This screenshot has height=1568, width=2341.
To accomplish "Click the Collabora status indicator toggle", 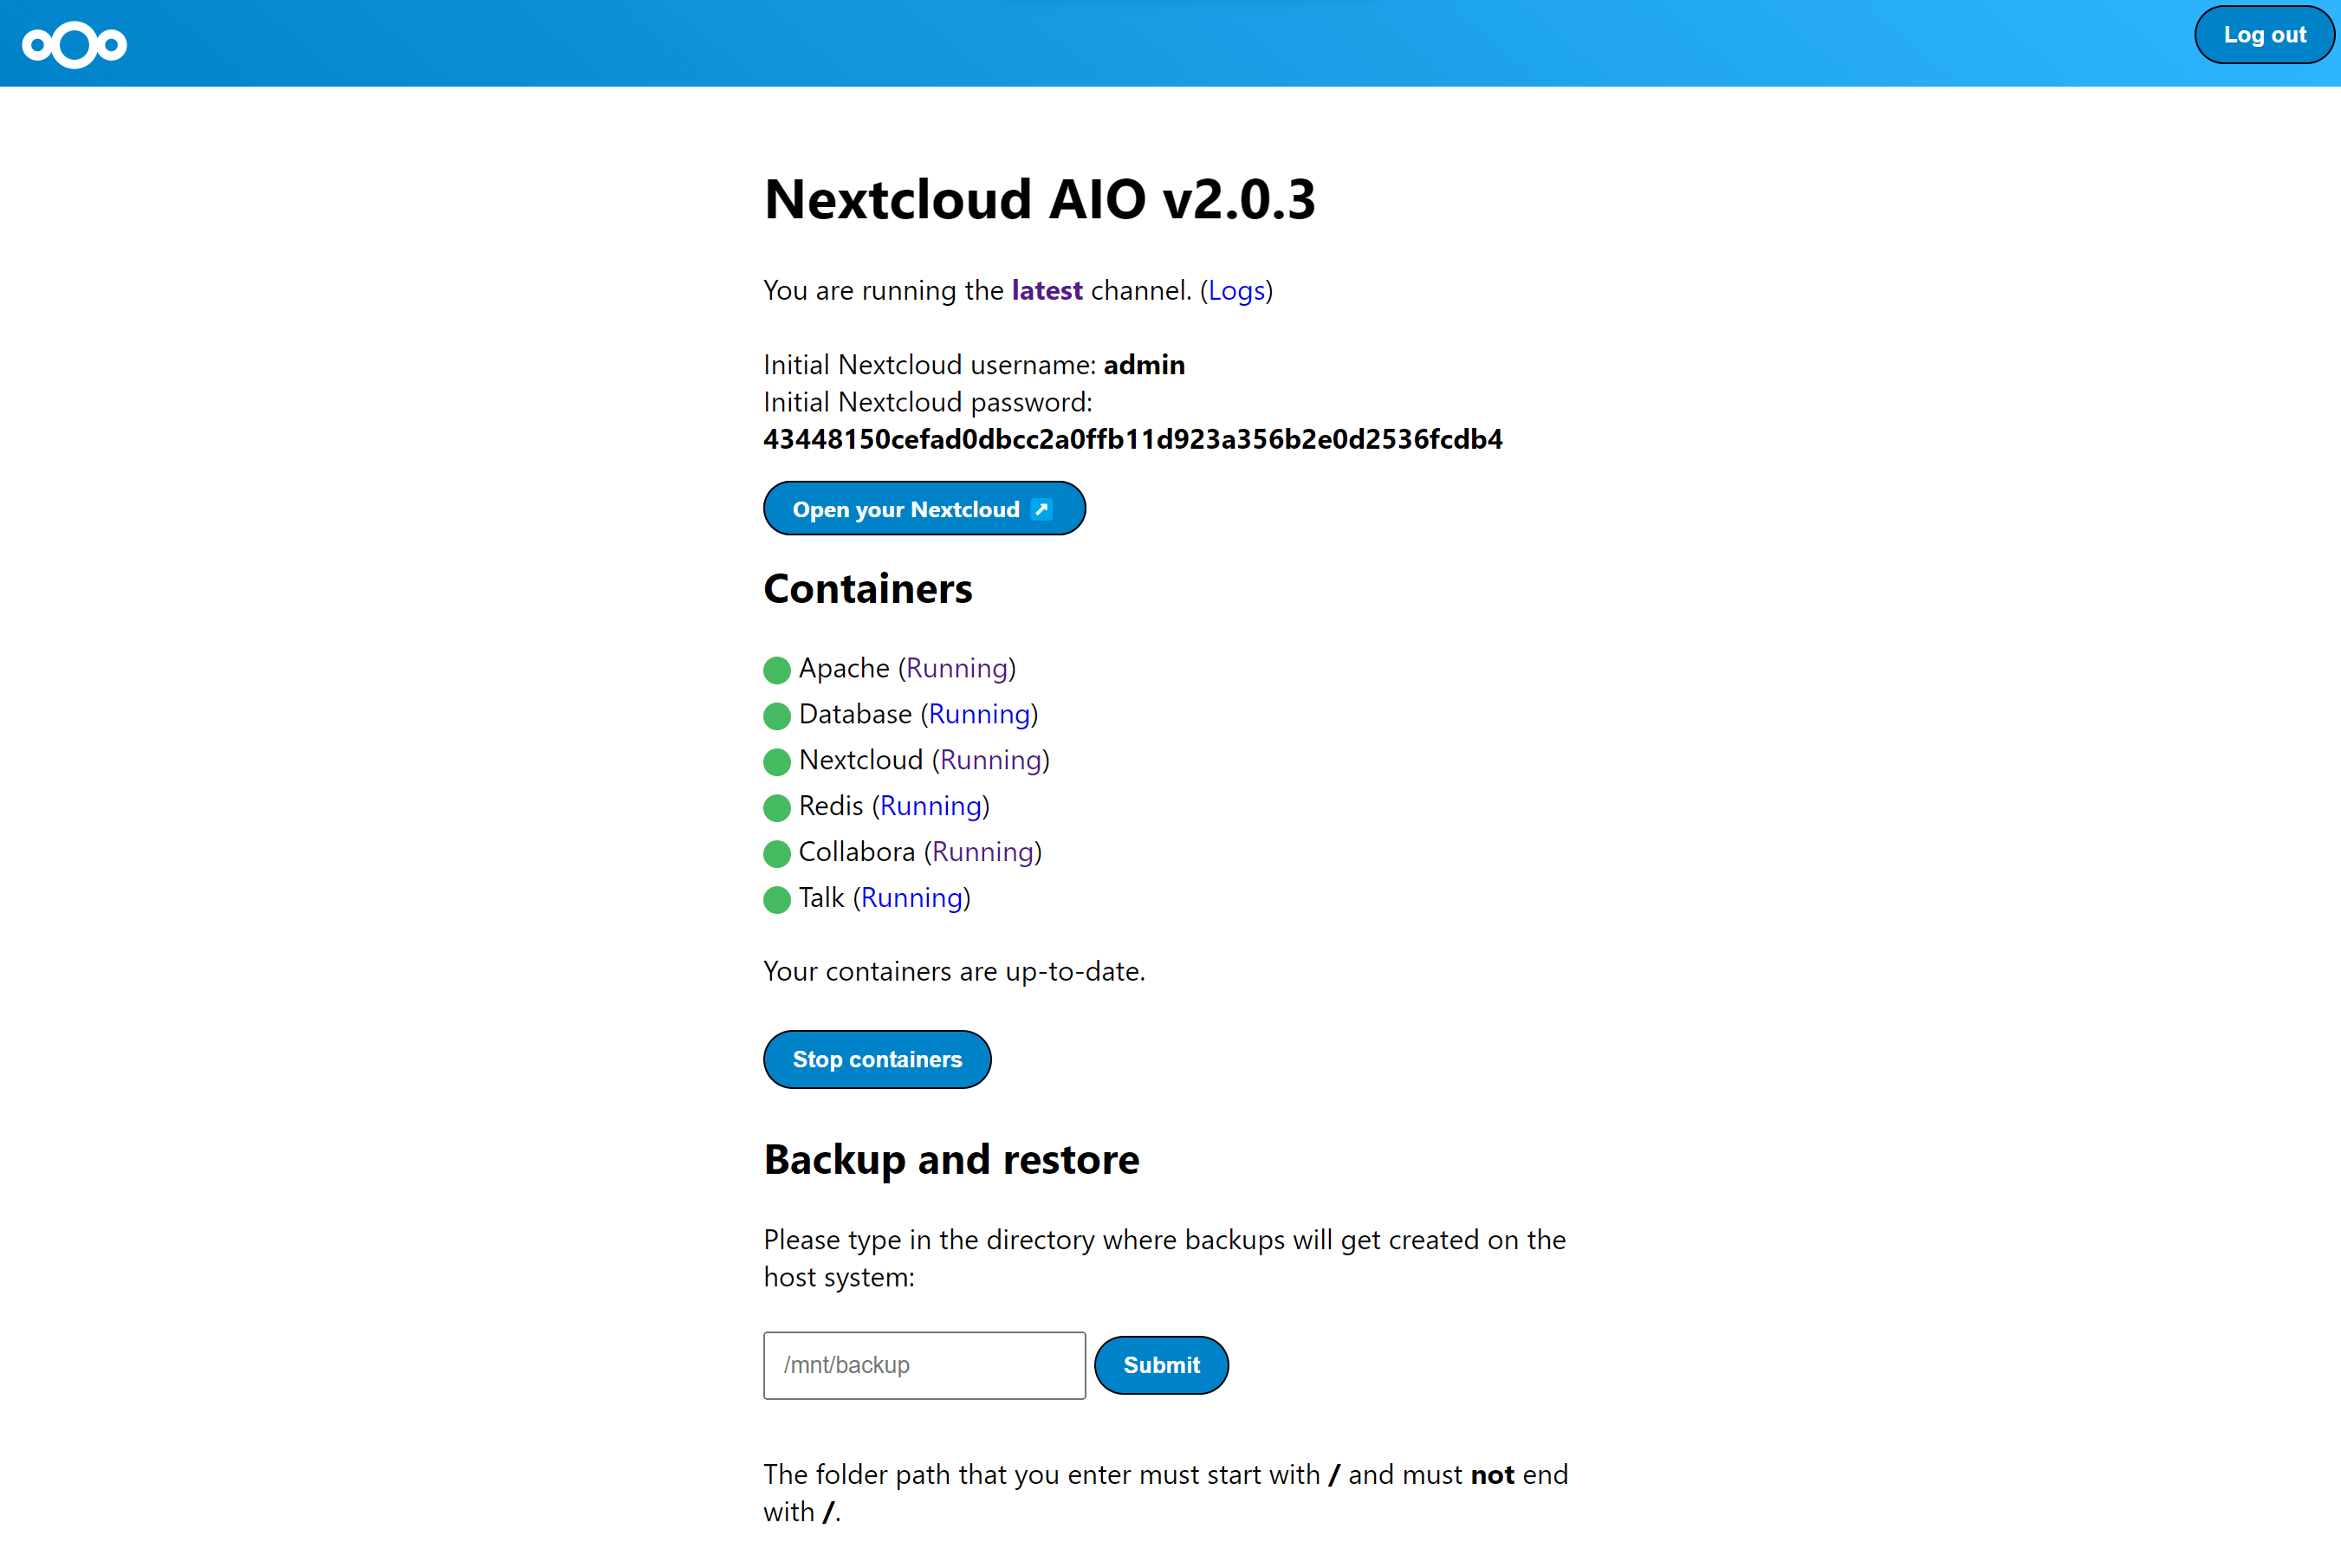I will (x=779, y=852).
